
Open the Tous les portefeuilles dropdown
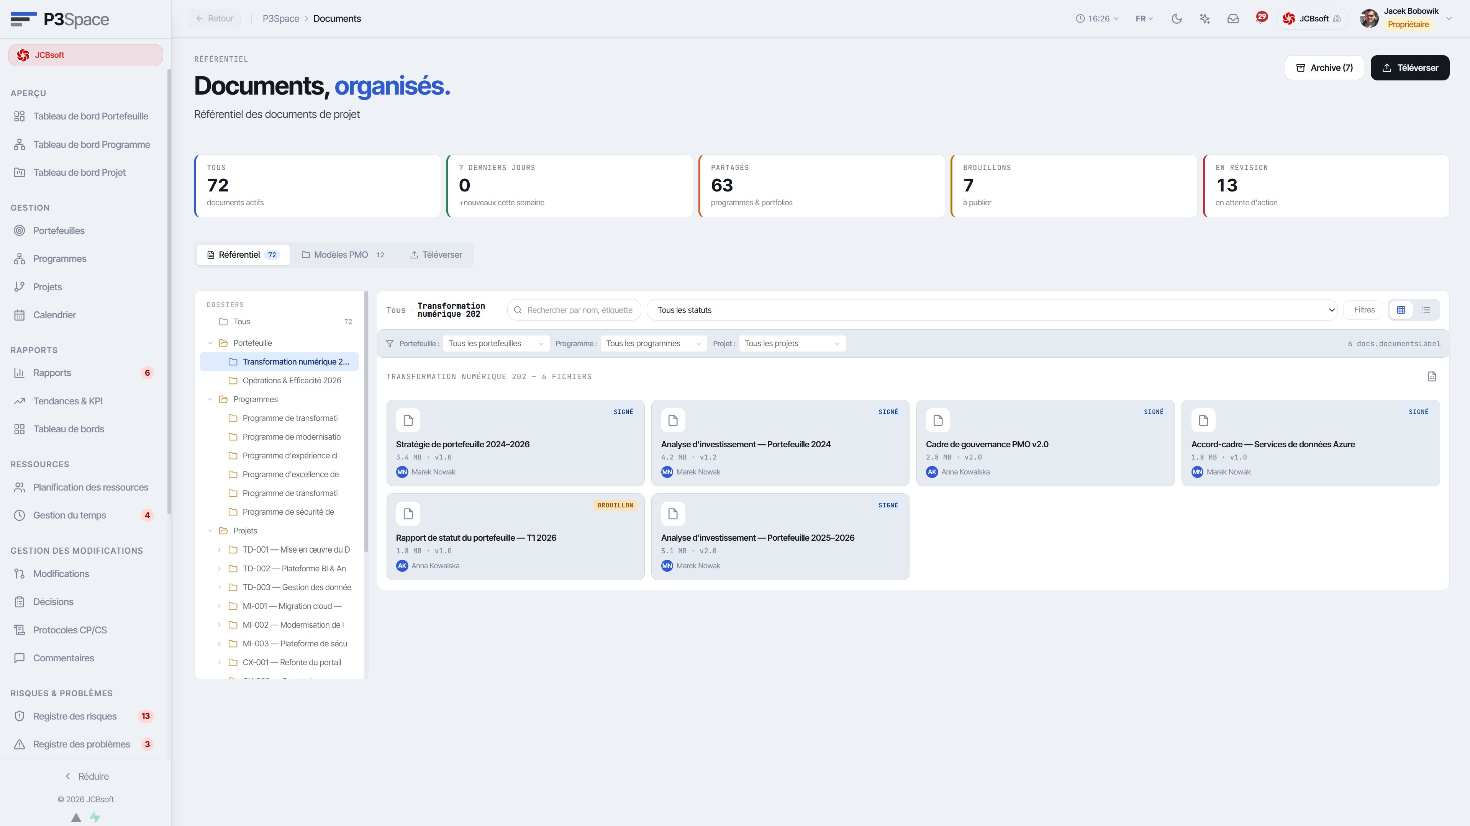[x=496, y=343]
